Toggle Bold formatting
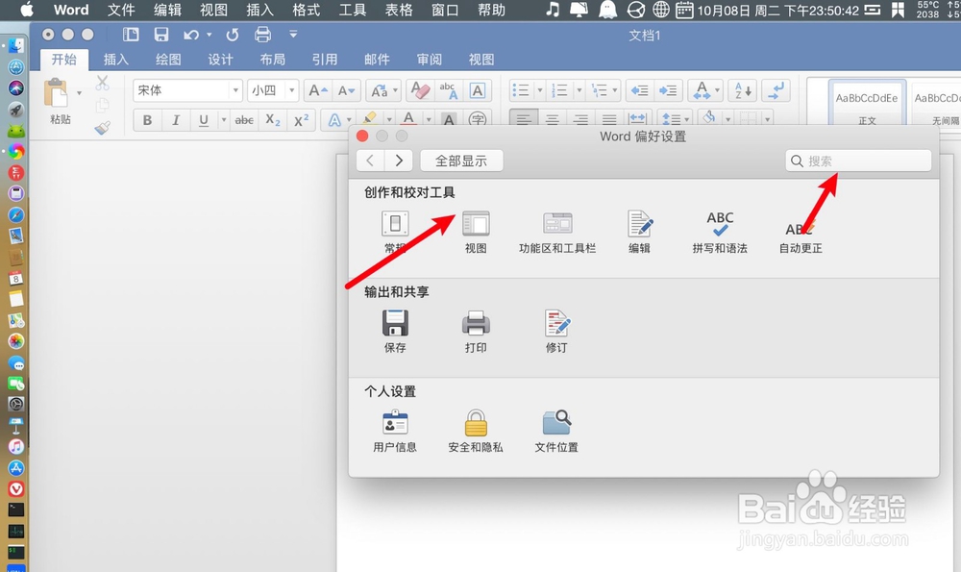961x572 pixels. pyautogui.click(x=147, y=120)
